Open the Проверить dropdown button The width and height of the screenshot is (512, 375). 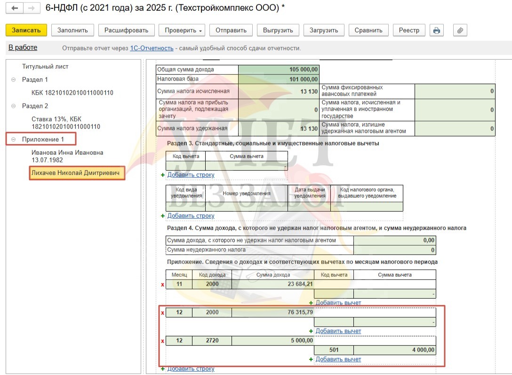(184, 30)
